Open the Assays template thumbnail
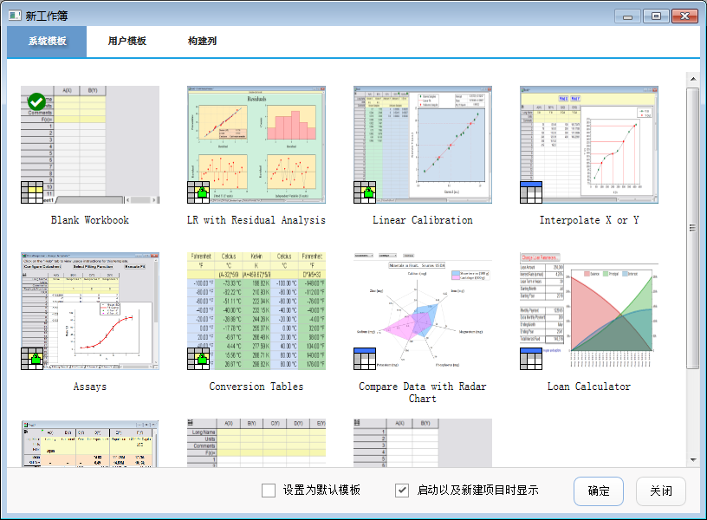The image size is (707, 520). [x=90, y=311]
